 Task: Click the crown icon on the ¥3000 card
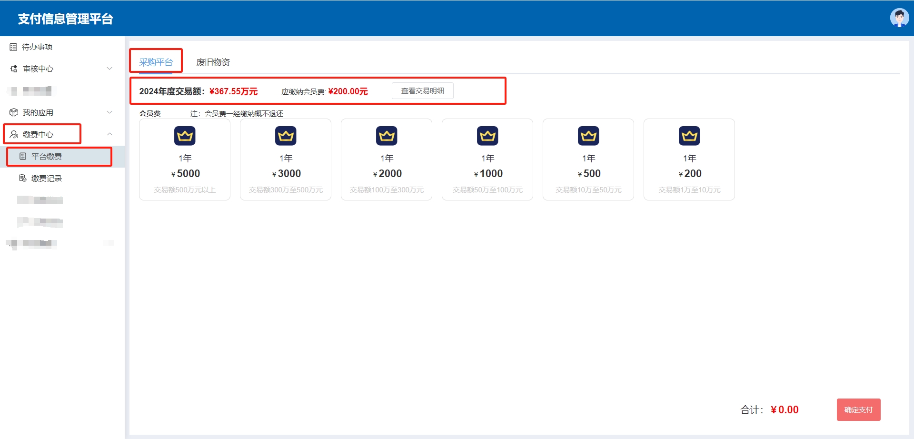point(286,136)
